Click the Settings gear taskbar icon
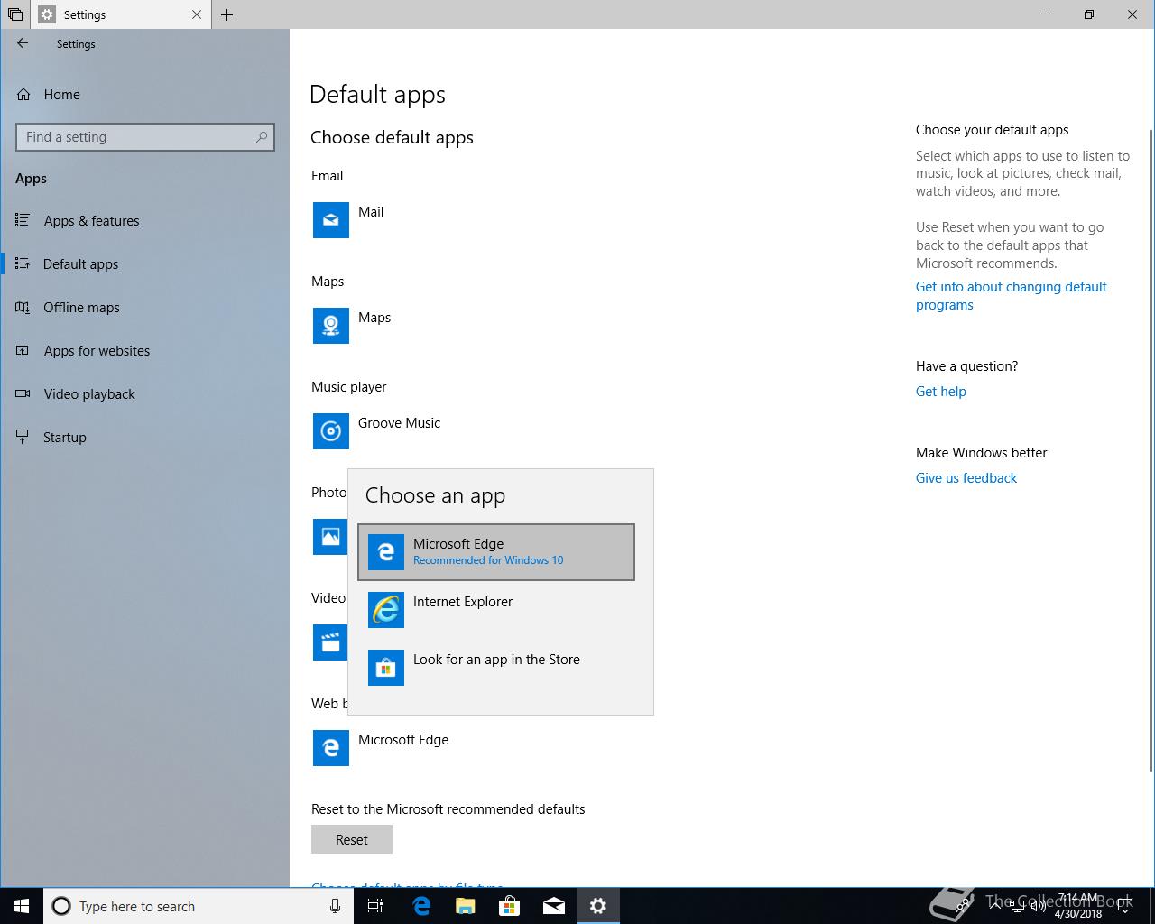Image resolution: width=1155 pixels, height=924 pixels. (x=598, y=906)
